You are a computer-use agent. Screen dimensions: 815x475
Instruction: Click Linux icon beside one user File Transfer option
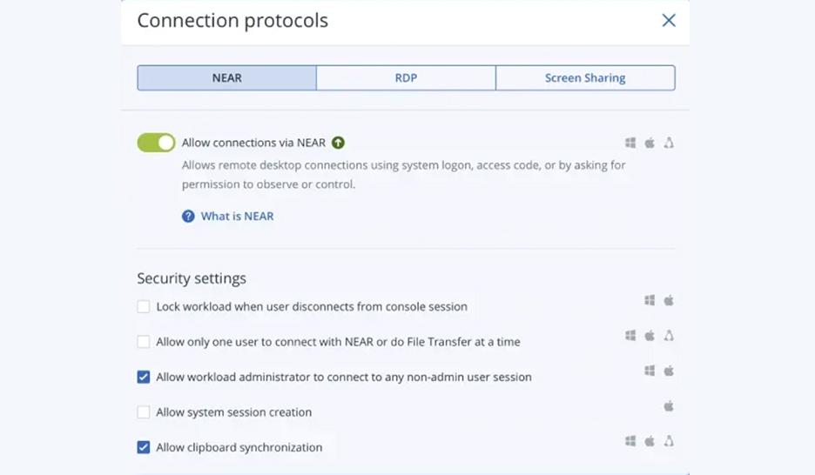click(669, 336)
